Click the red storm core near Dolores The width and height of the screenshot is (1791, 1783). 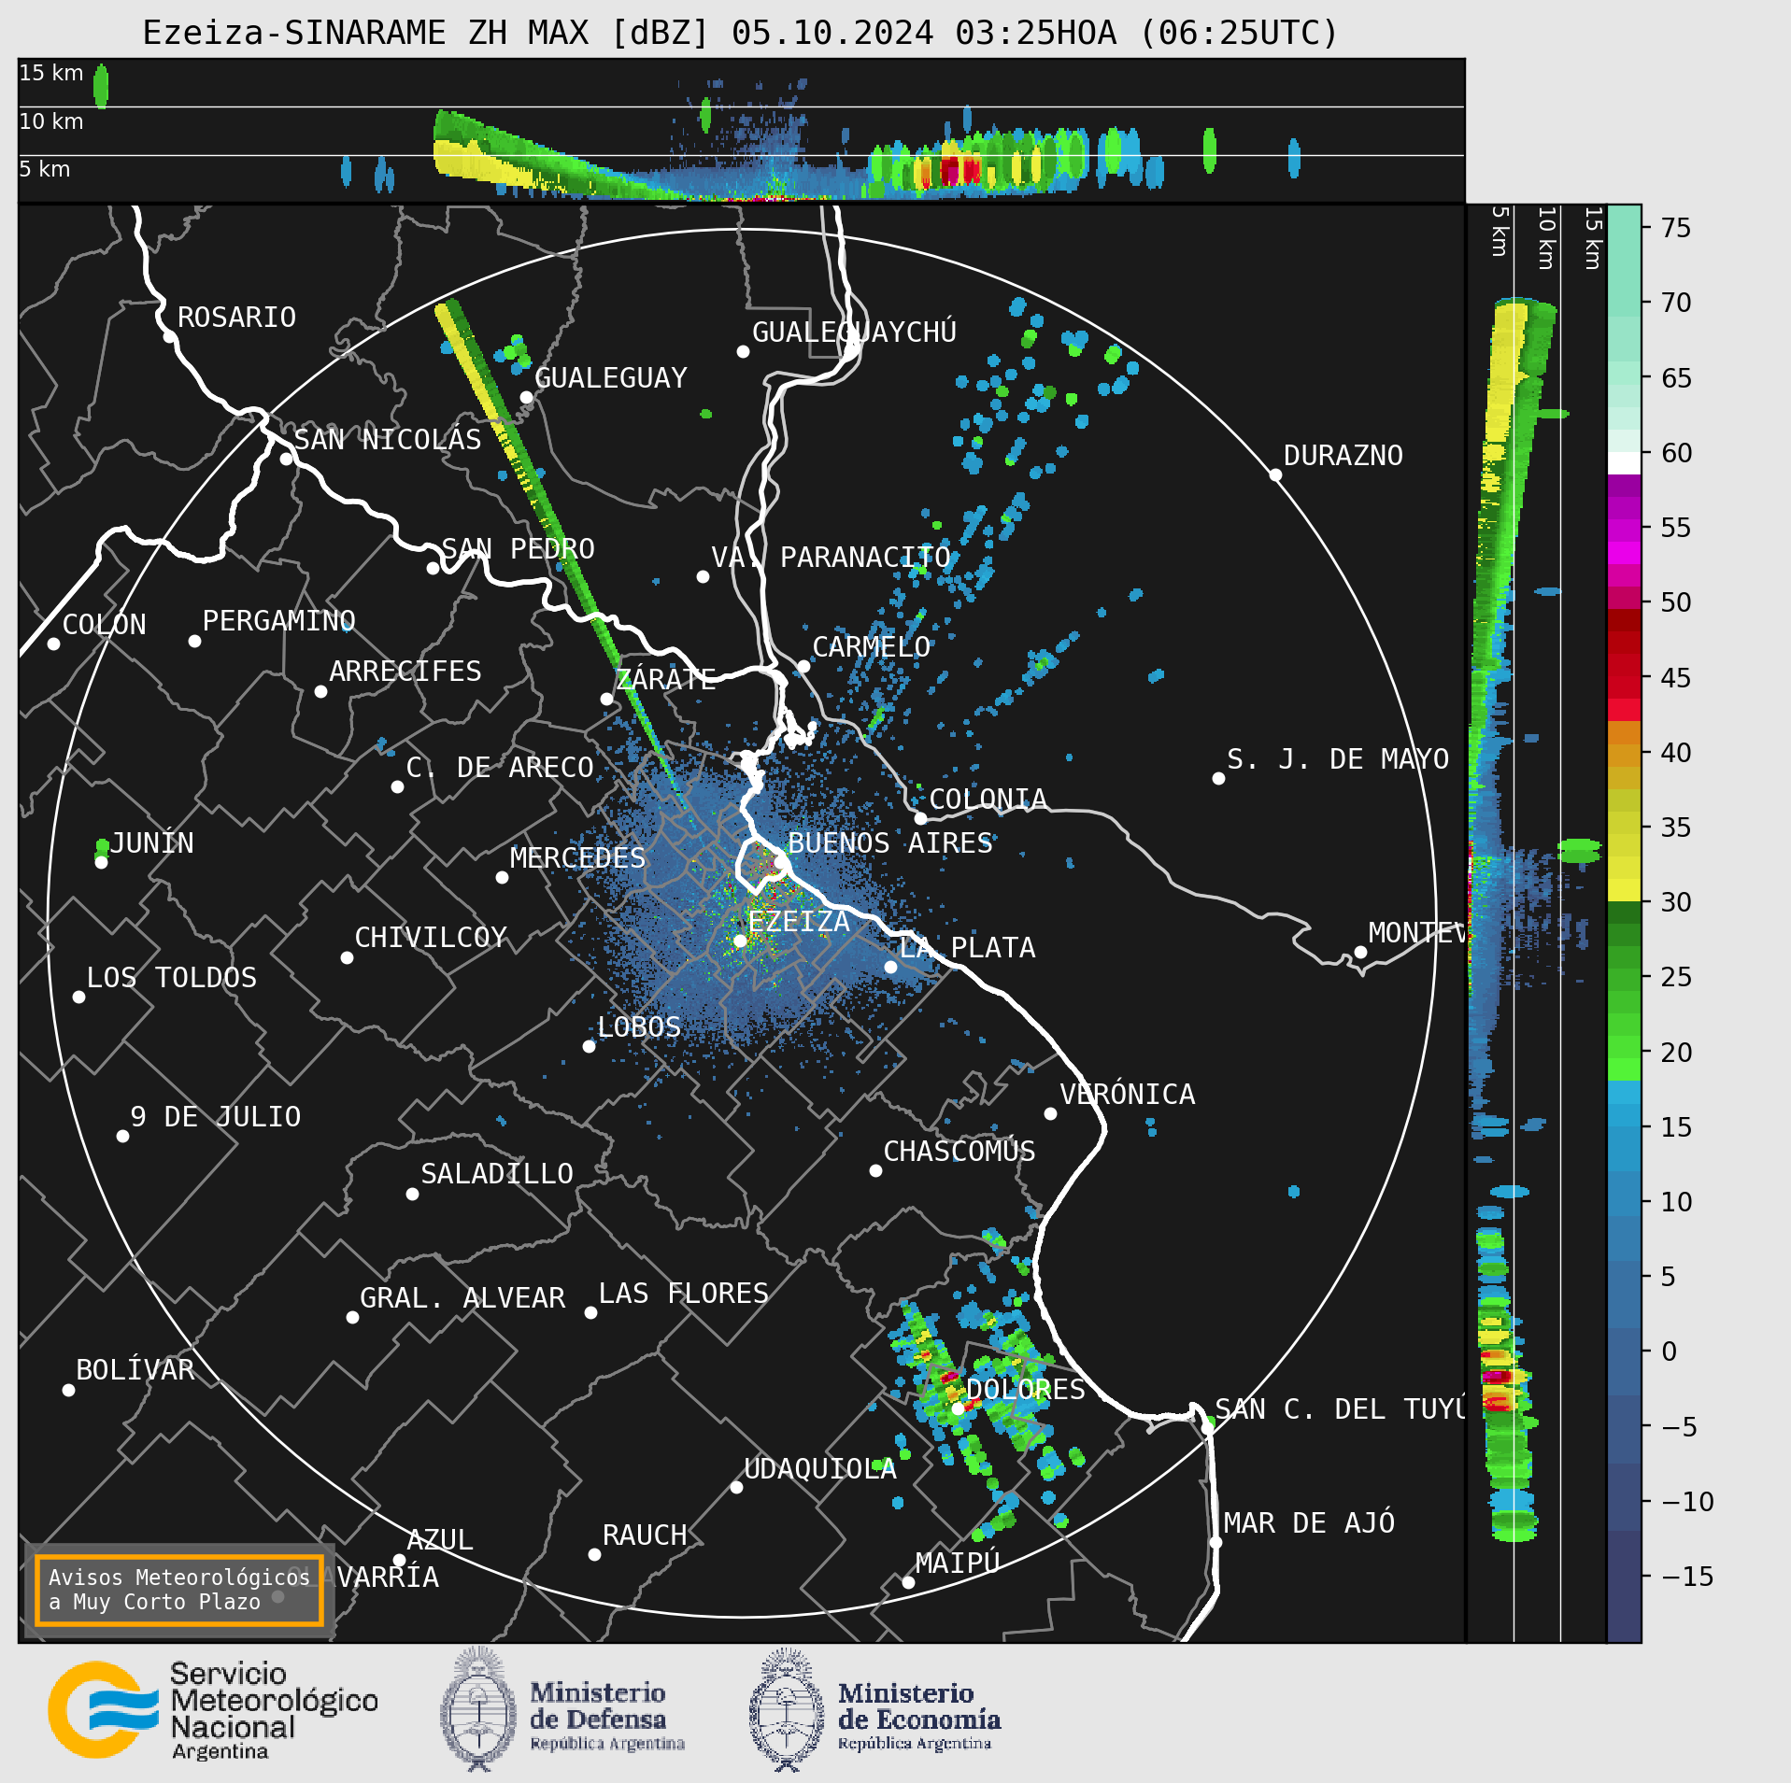(948, 1376)
